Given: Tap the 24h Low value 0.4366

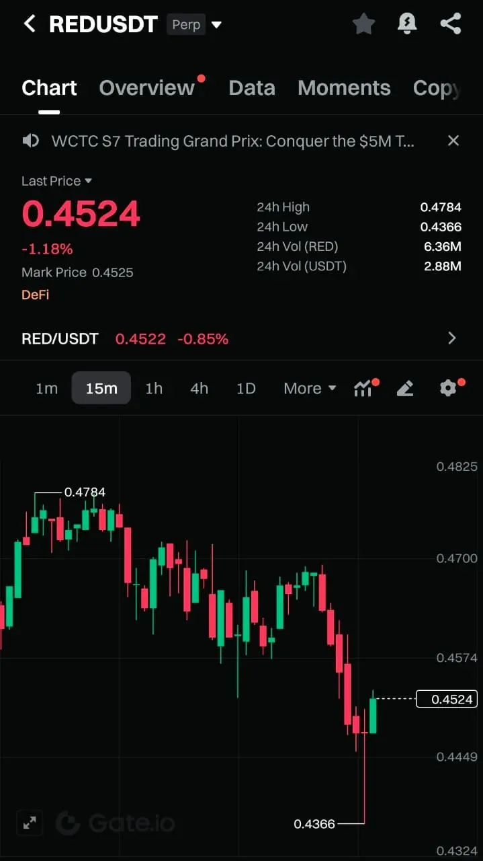Looking at the screenshot, I should (x=441, y=227).
